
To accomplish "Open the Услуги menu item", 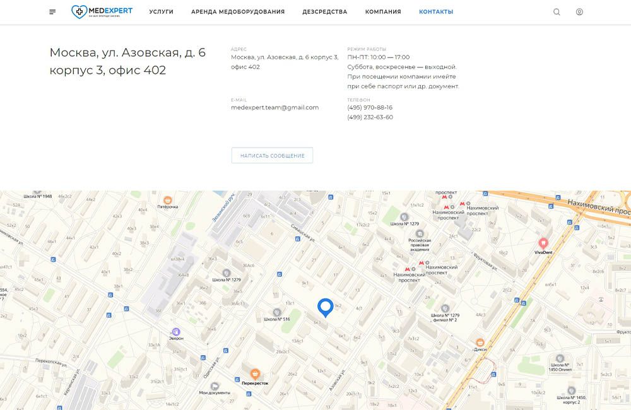I will pyautogui.click(x=161, y=12).
